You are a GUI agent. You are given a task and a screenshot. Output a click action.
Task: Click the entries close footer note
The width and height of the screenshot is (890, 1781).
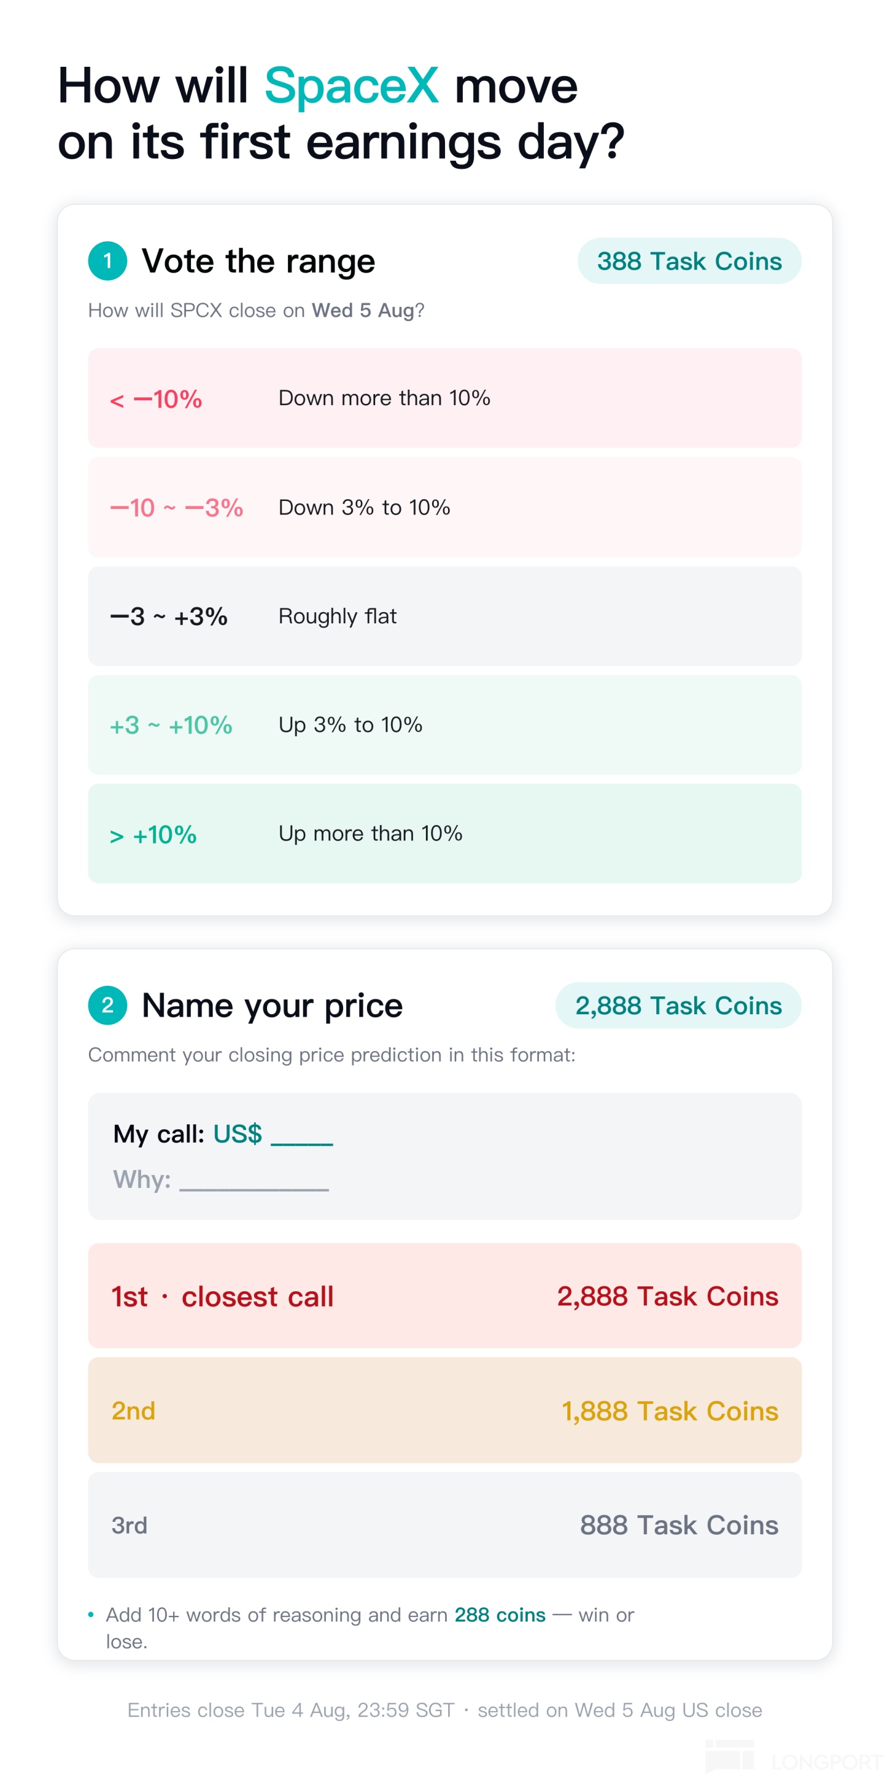pos(445,1710)
